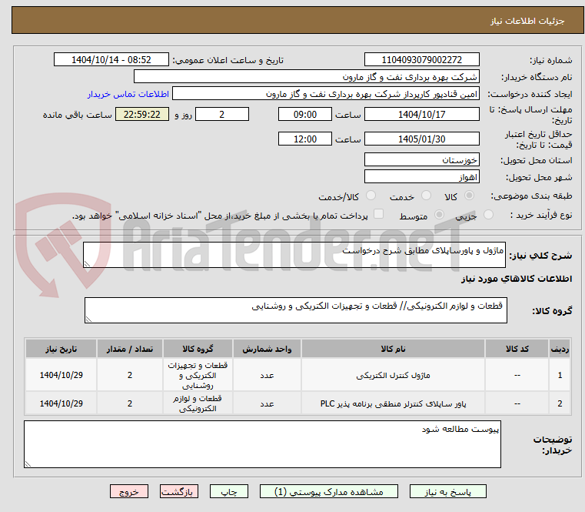This screenshot has width=585, height=512.
Task: Click the کد کالا column header
Action: 517,349
